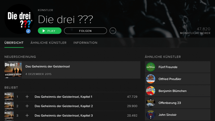Click the 47.820 monthly listeners count

[203, 29]
